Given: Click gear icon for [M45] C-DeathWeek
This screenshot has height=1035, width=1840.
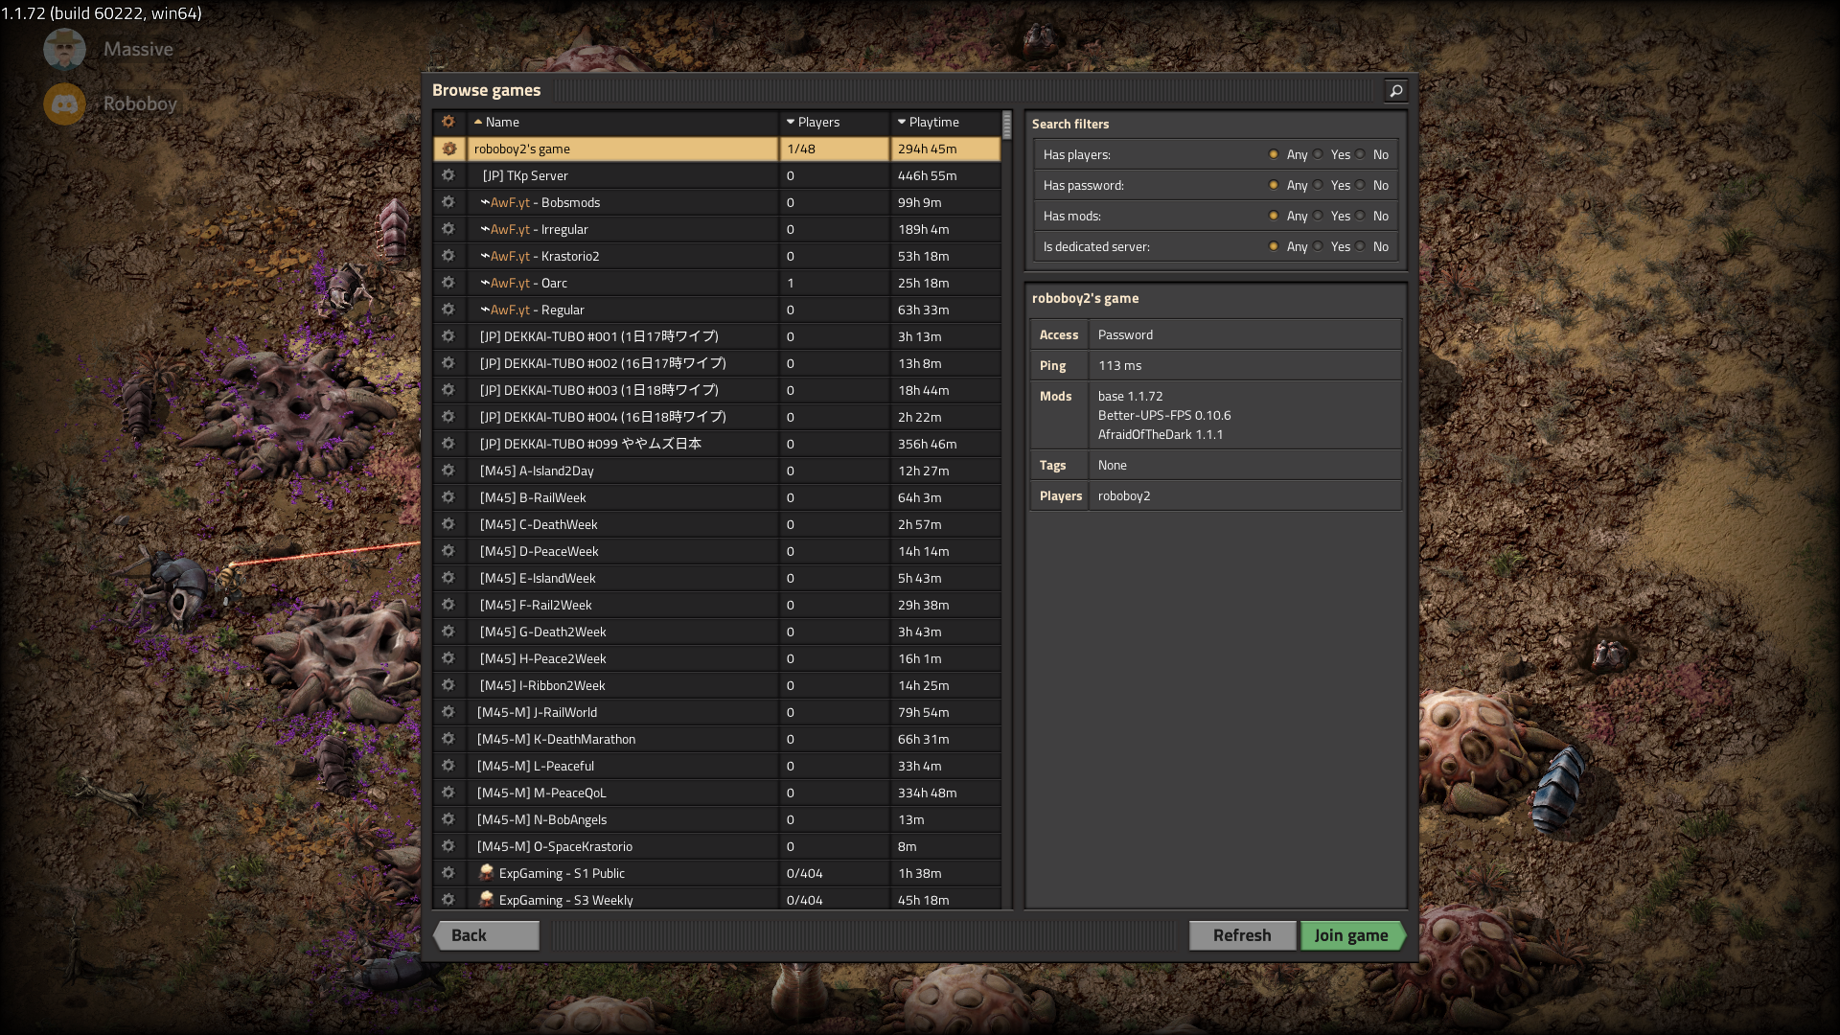Looking at the screenshot, I should pos(448,524).
